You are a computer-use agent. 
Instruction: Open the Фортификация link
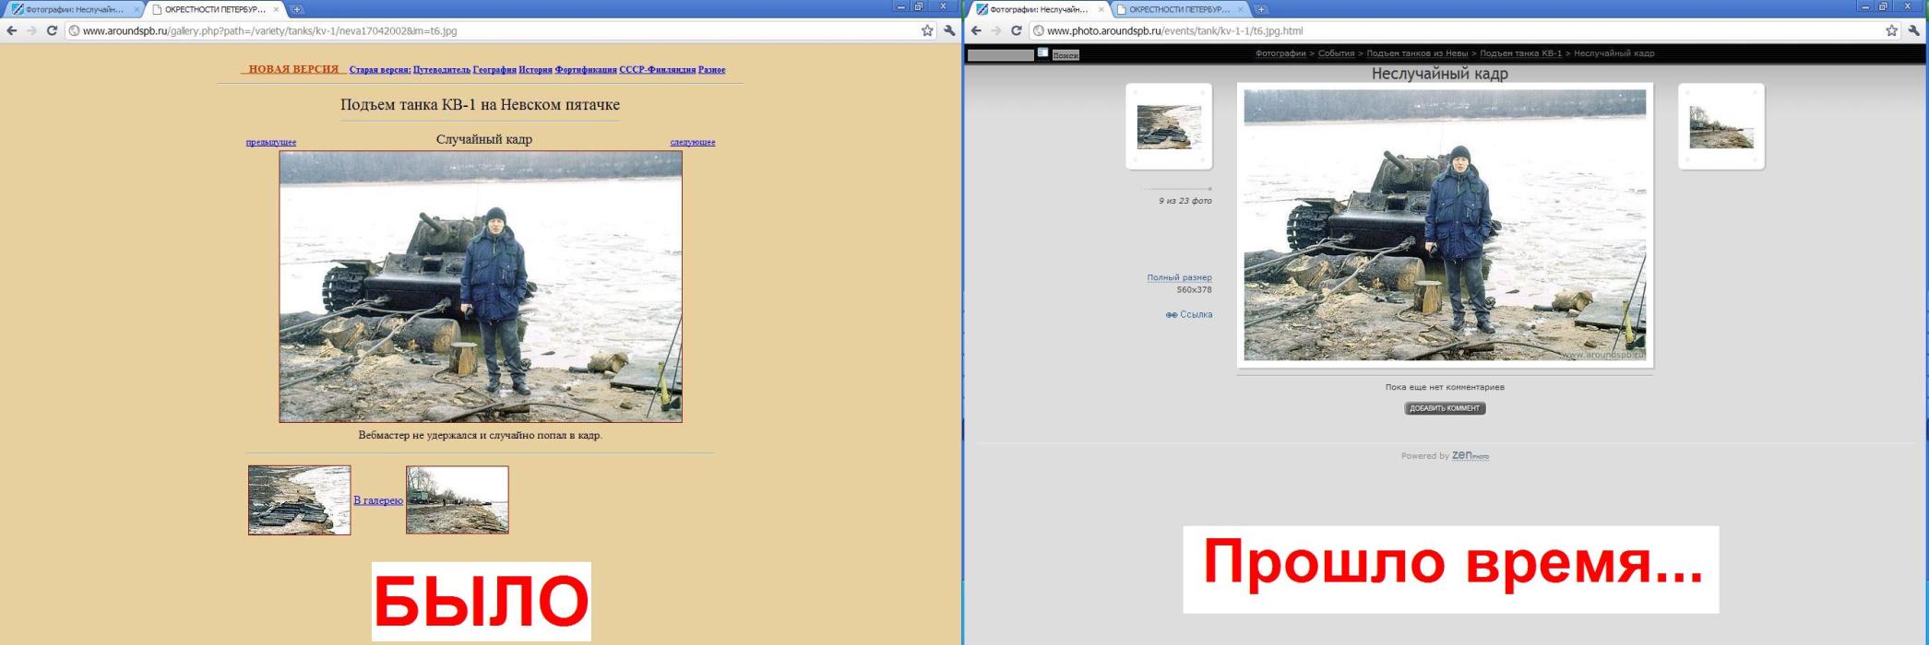tap(586, 70)
